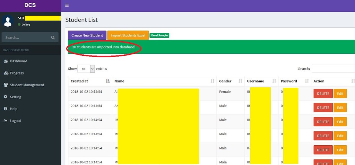Viewport: 355px width, 165px height.
Task: Open the show entries count dropdown
Action: tap(86, 69)
